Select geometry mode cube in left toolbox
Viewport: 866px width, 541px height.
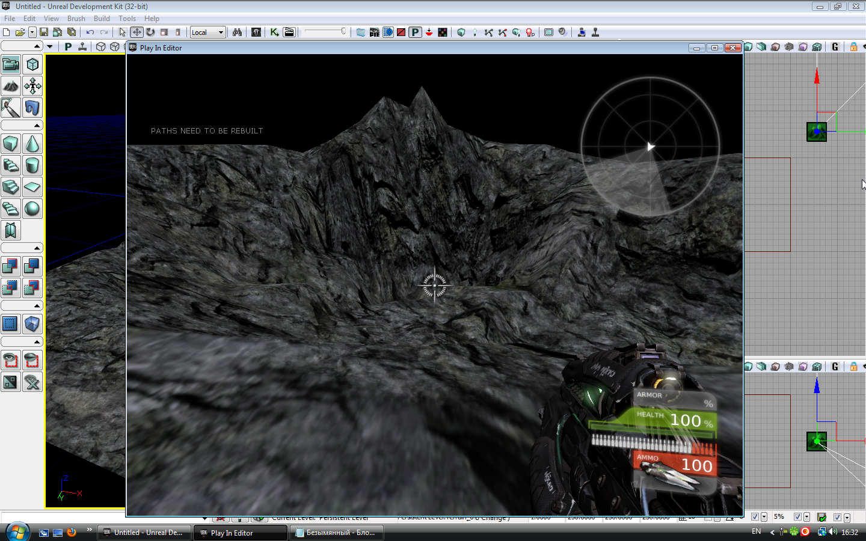pos(32,64)
